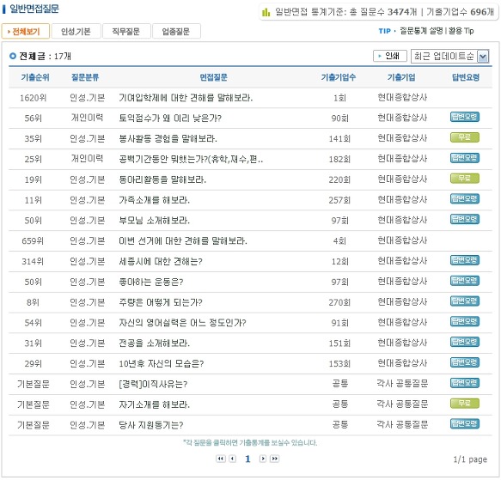Viewport: 501px width, 480px height.
Task: Open question 당사 지원동기는?
Action: pos(150,425)
